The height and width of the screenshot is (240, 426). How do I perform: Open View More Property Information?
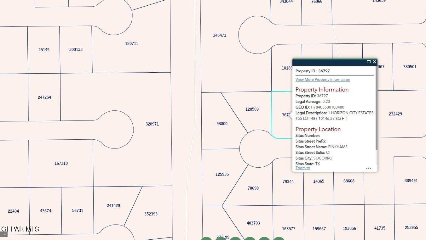[x=323, y=79]
